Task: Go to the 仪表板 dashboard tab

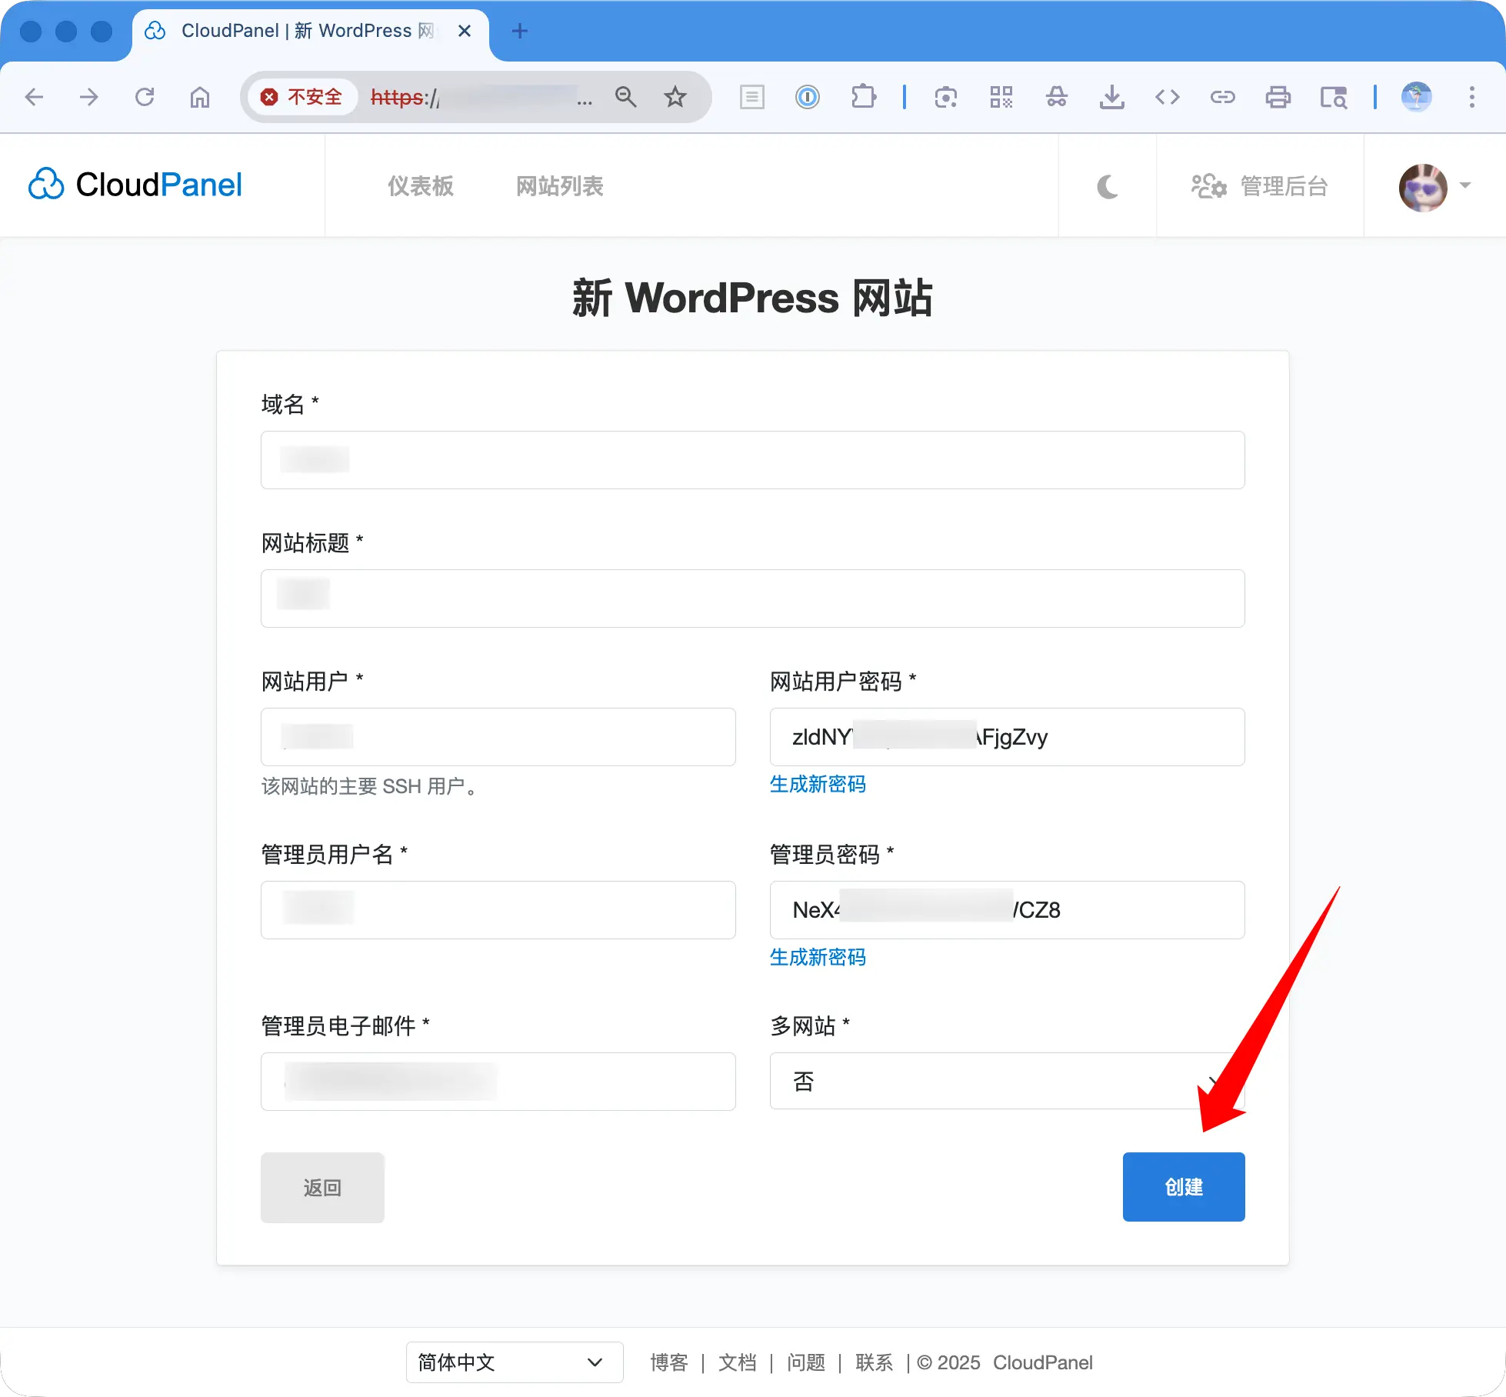Action: pos(420,186)
